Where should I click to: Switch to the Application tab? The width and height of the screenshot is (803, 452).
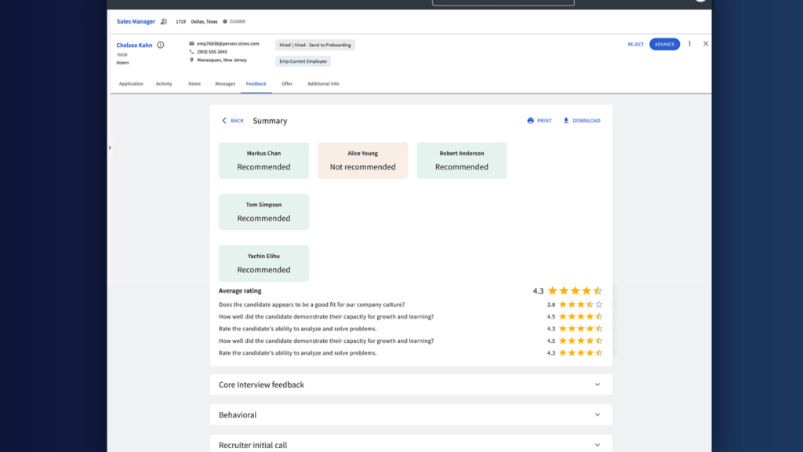[131, 84]
